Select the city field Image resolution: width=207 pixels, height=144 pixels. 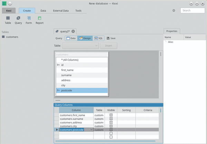82,85
